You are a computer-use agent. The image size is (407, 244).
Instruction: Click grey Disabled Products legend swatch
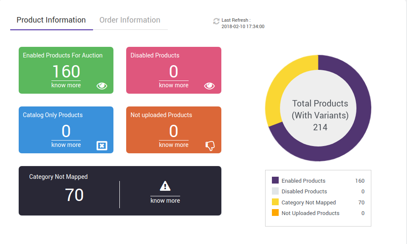tap(275, 192)
